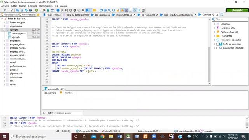The height and width of the screenshot is (140, 249).
Task: Open dropdown arrow next to open-file folder
Action: pyautogui.click(x=98, y=10)
